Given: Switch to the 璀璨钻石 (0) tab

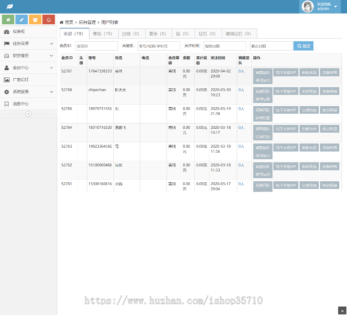Looking at the screenshot, I should 239,34.
